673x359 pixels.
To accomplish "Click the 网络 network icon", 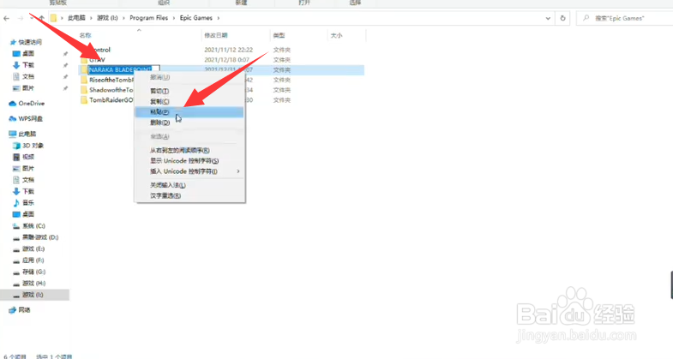I will coord(13,309).
